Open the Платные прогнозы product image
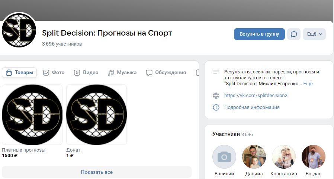 tap(32, 115)
